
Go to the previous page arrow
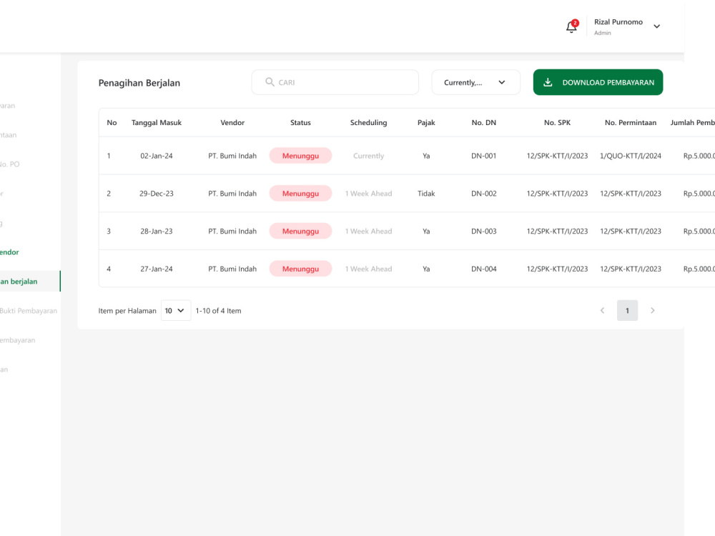click(x=602, y=310)
